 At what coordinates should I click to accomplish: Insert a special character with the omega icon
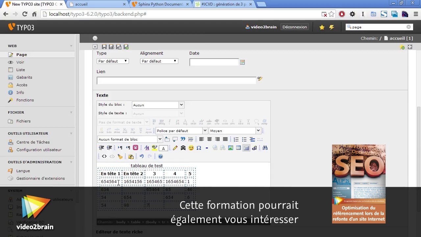click(x=199, y=148)
